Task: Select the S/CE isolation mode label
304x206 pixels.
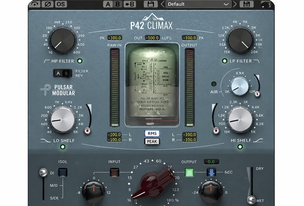Action: coord(54,198)
